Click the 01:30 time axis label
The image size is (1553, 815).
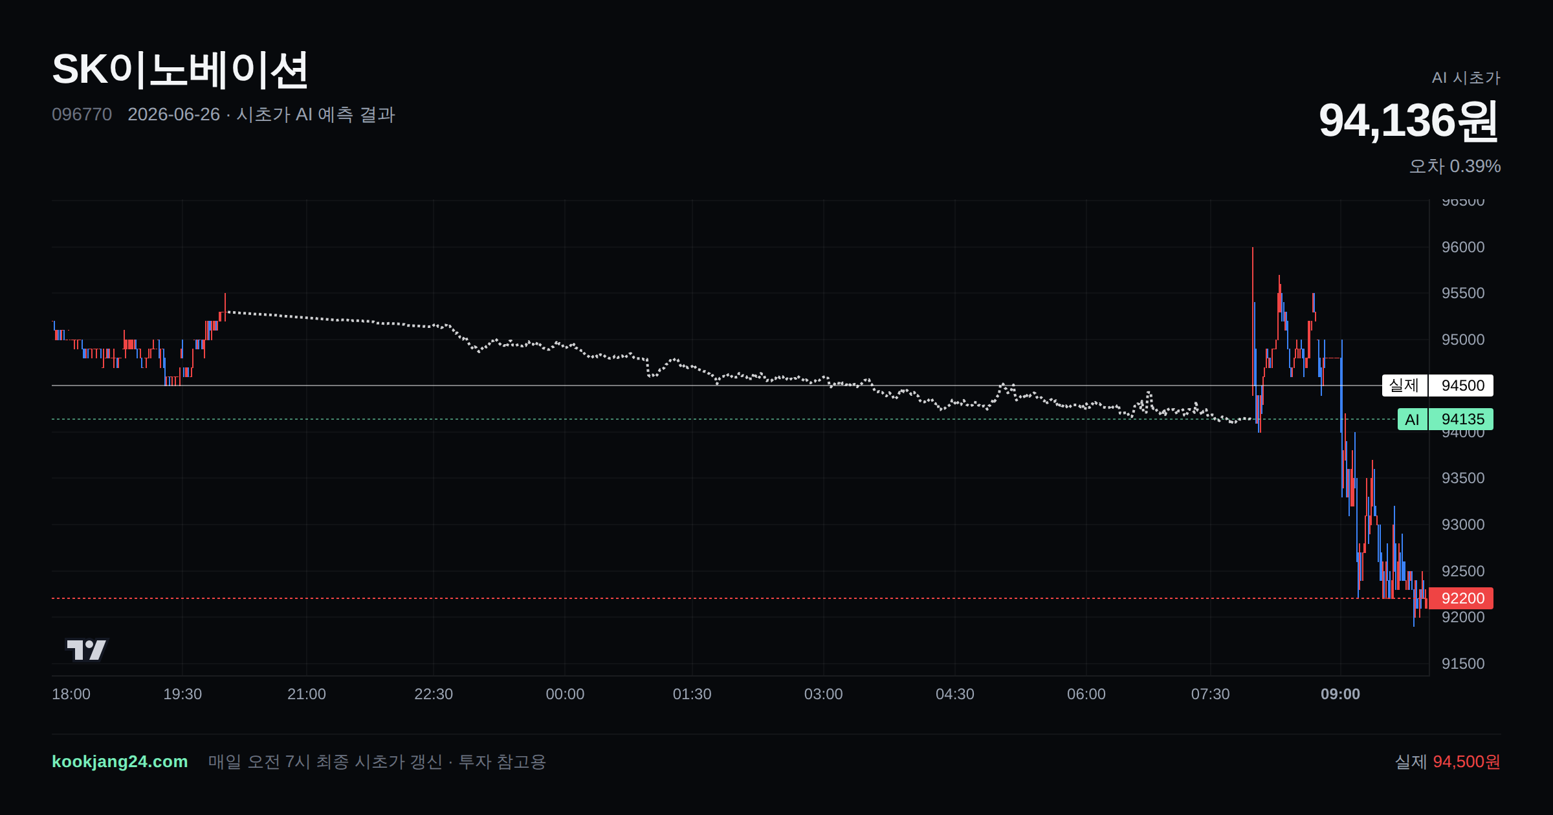pyautogui.click(x=692, y=694)
